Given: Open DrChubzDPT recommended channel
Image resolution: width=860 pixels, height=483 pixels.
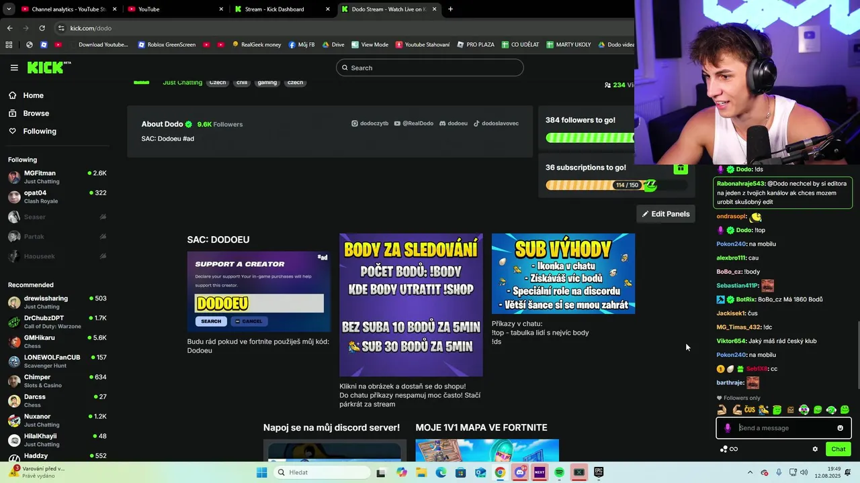Looking at the screenshot, I should coord(57,322).
